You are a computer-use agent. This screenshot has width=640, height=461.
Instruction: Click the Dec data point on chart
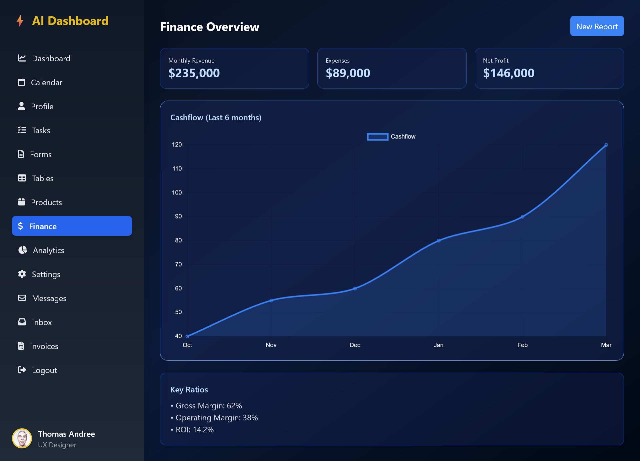355,289
